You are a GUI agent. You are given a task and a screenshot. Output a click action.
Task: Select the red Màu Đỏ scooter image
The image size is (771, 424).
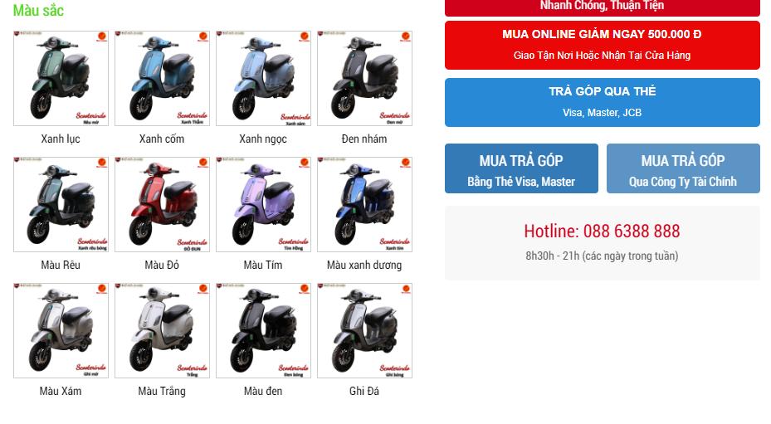click(163, 204)
